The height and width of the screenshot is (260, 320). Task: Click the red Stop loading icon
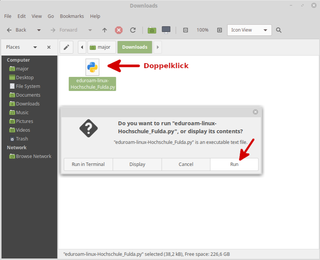[x=119, y=30]
